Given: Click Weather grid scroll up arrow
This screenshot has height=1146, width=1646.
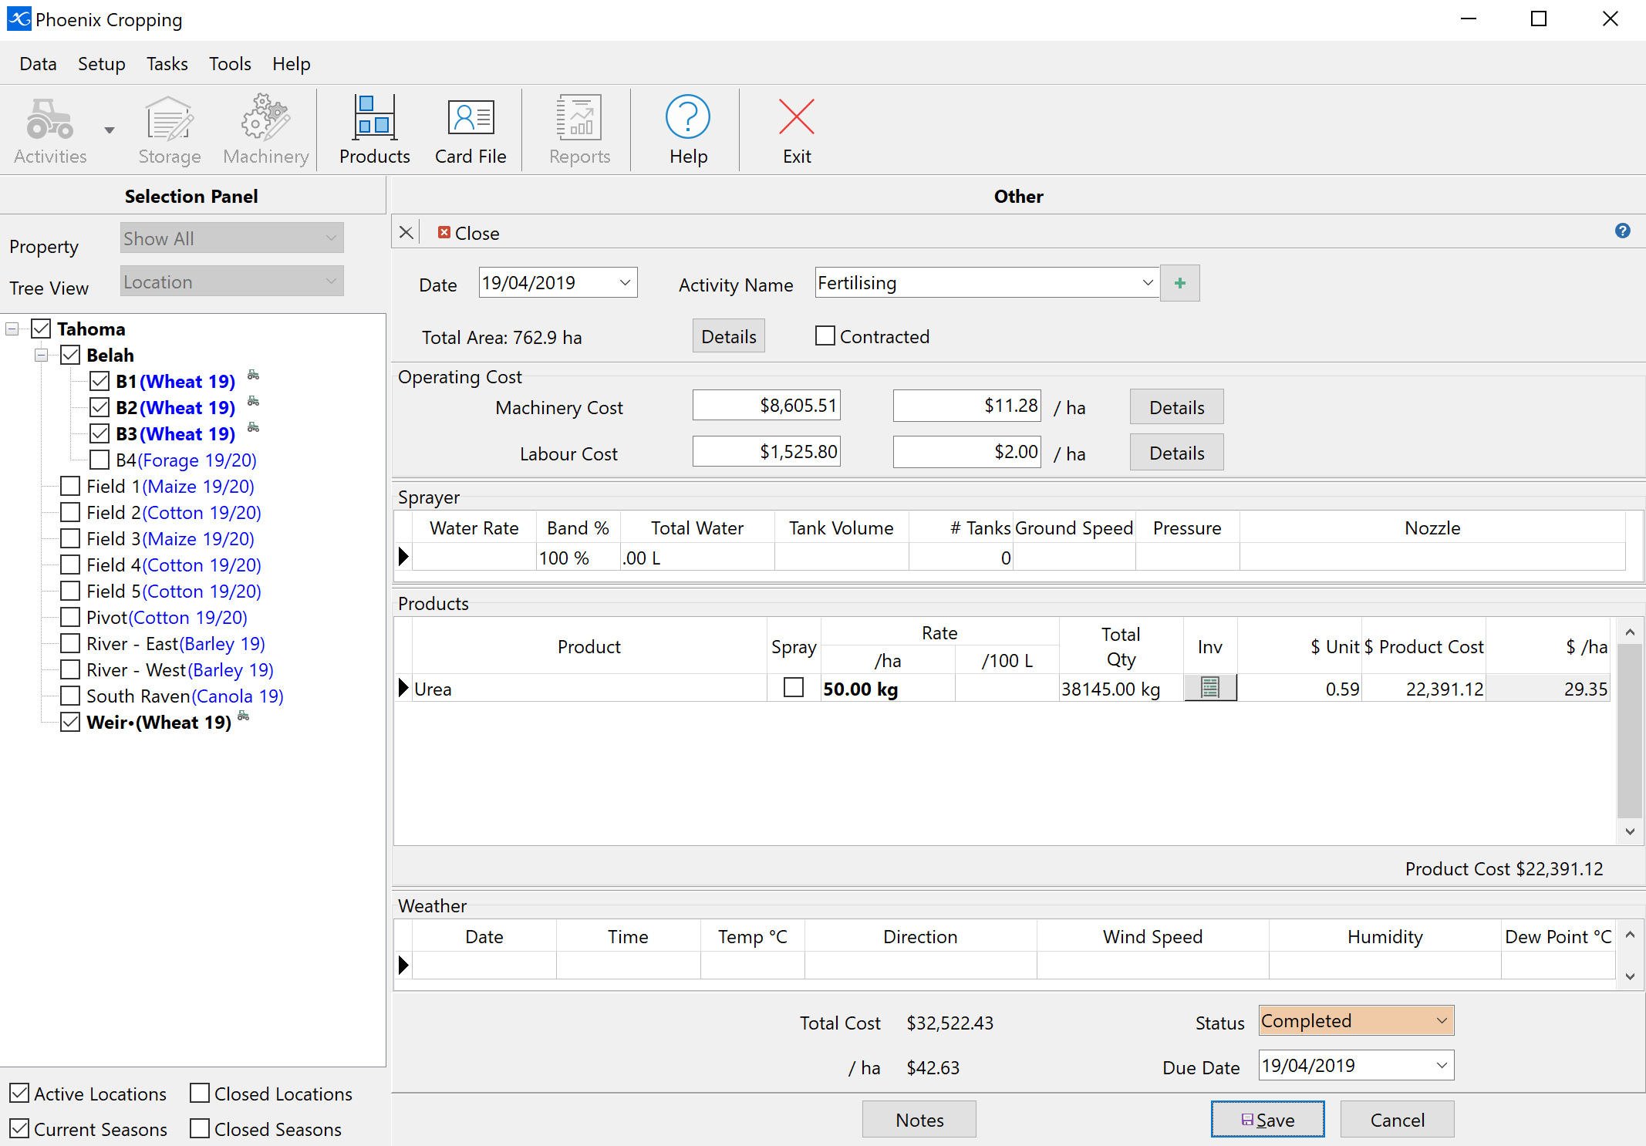Looking at the screenshot, I should click(1630, 935).
